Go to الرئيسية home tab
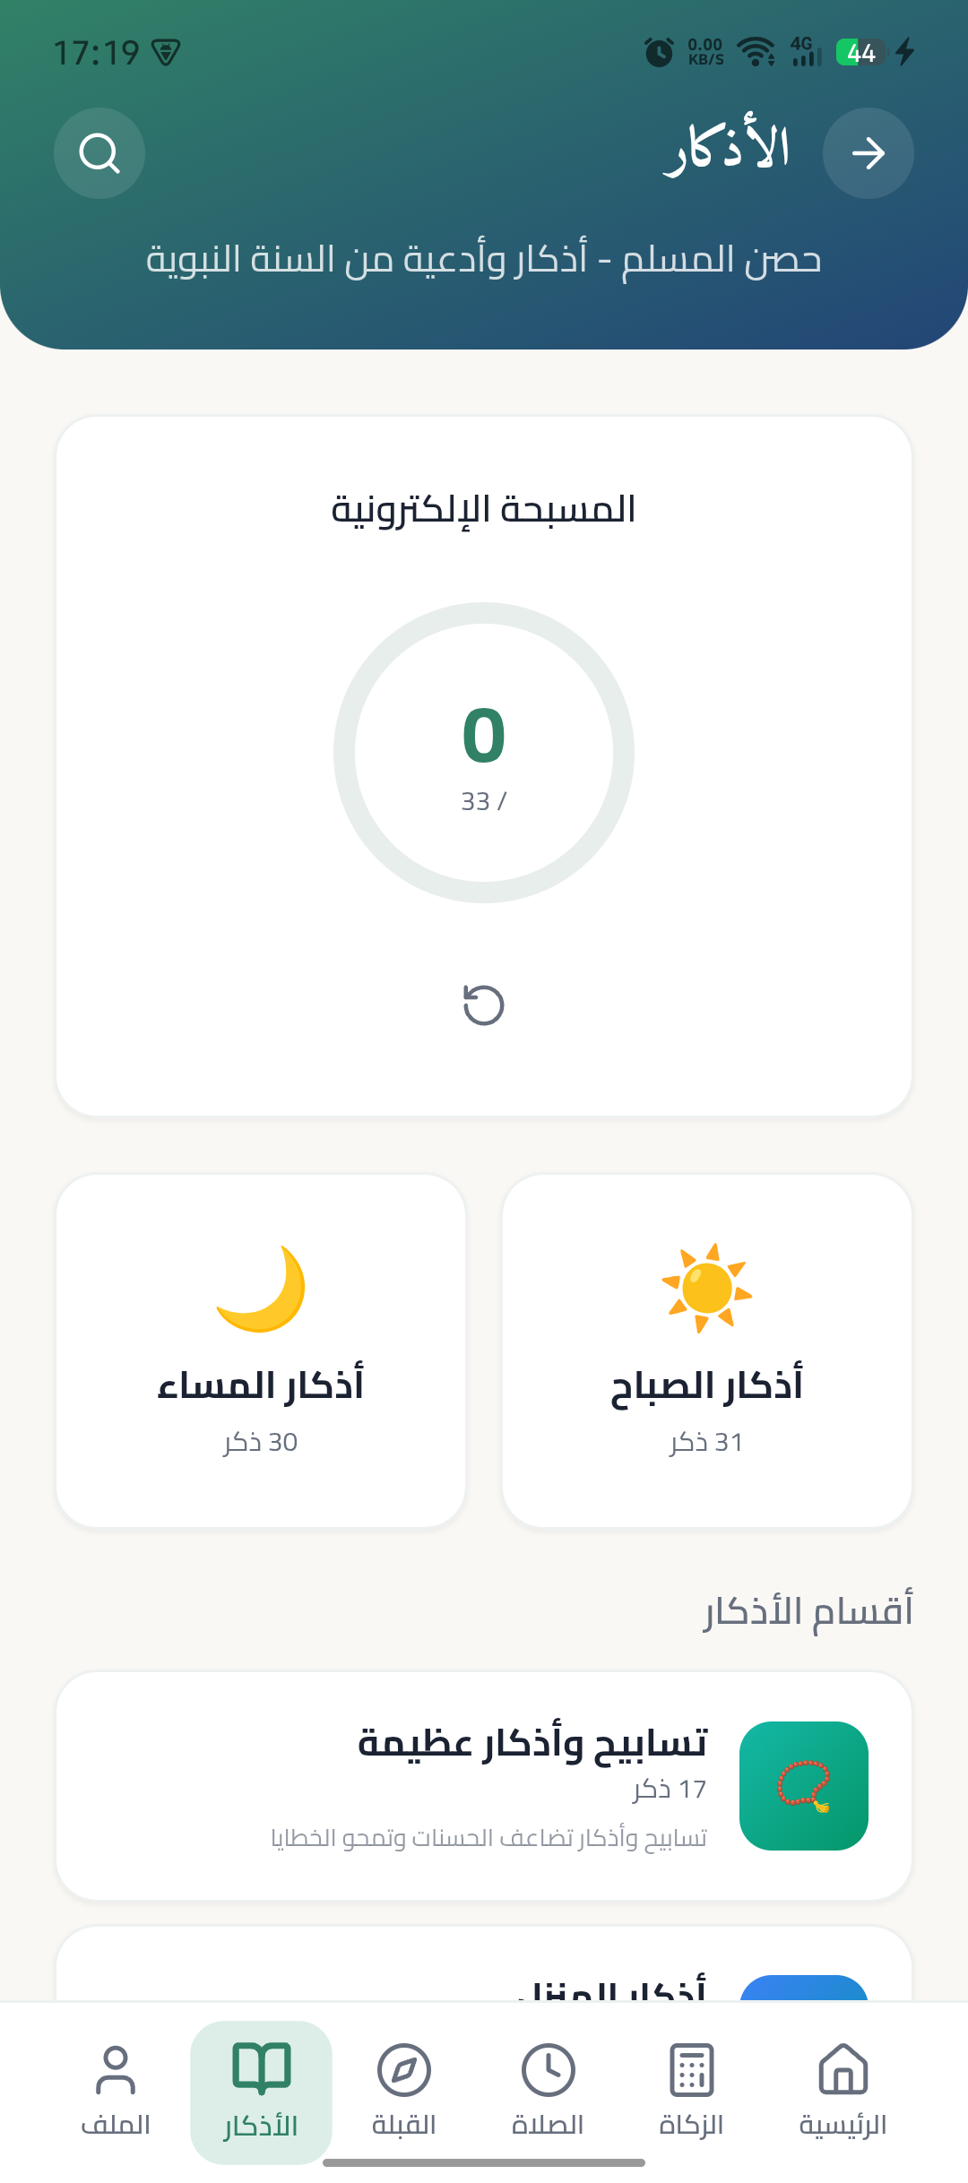 point(843,2090)
